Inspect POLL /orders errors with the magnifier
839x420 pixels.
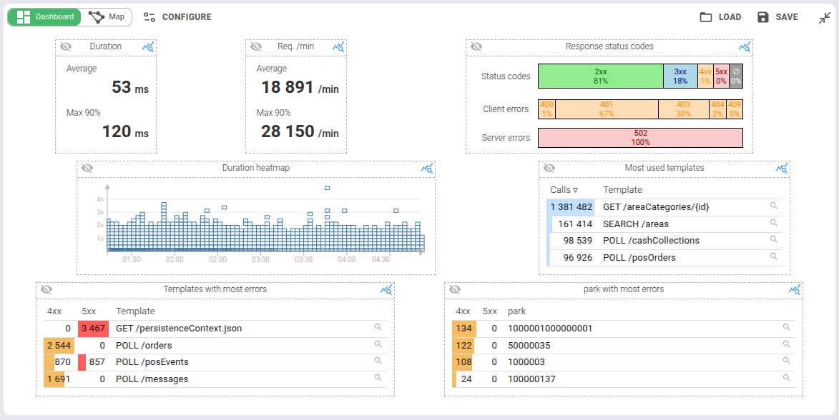click(x=378, y=345)
